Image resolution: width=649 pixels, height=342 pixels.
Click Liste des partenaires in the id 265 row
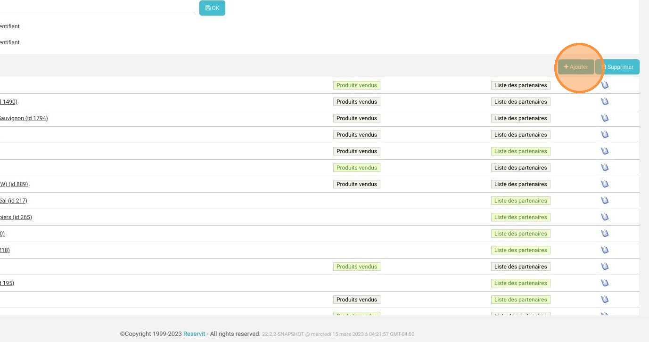(x=520, y=217)
